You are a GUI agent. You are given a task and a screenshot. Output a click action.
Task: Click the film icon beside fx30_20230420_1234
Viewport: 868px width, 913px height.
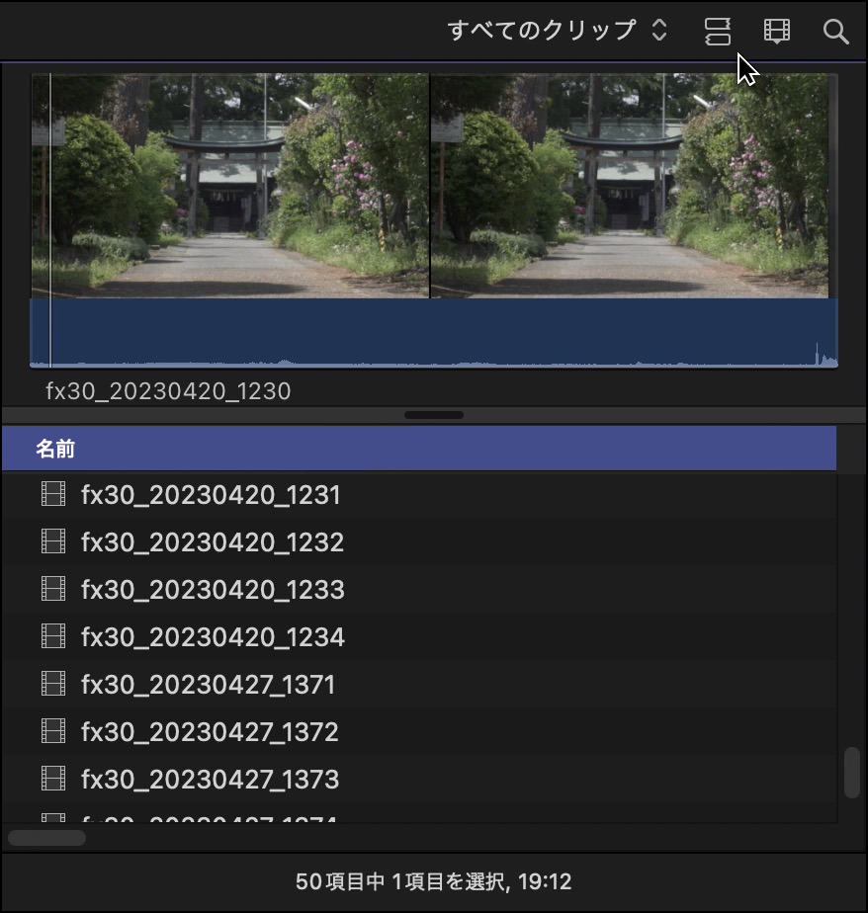[53, 636]
